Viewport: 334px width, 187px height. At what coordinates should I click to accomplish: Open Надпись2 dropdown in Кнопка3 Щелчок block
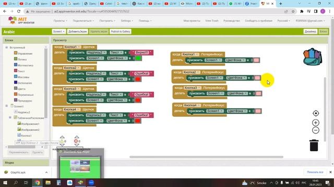click(96, 95)
